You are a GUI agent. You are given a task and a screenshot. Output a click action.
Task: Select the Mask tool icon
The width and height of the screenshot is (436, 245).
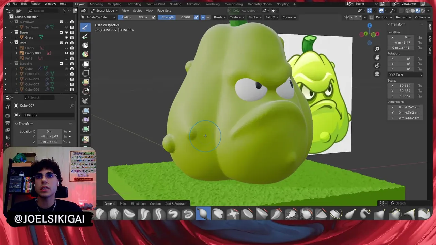click(85, 45)
